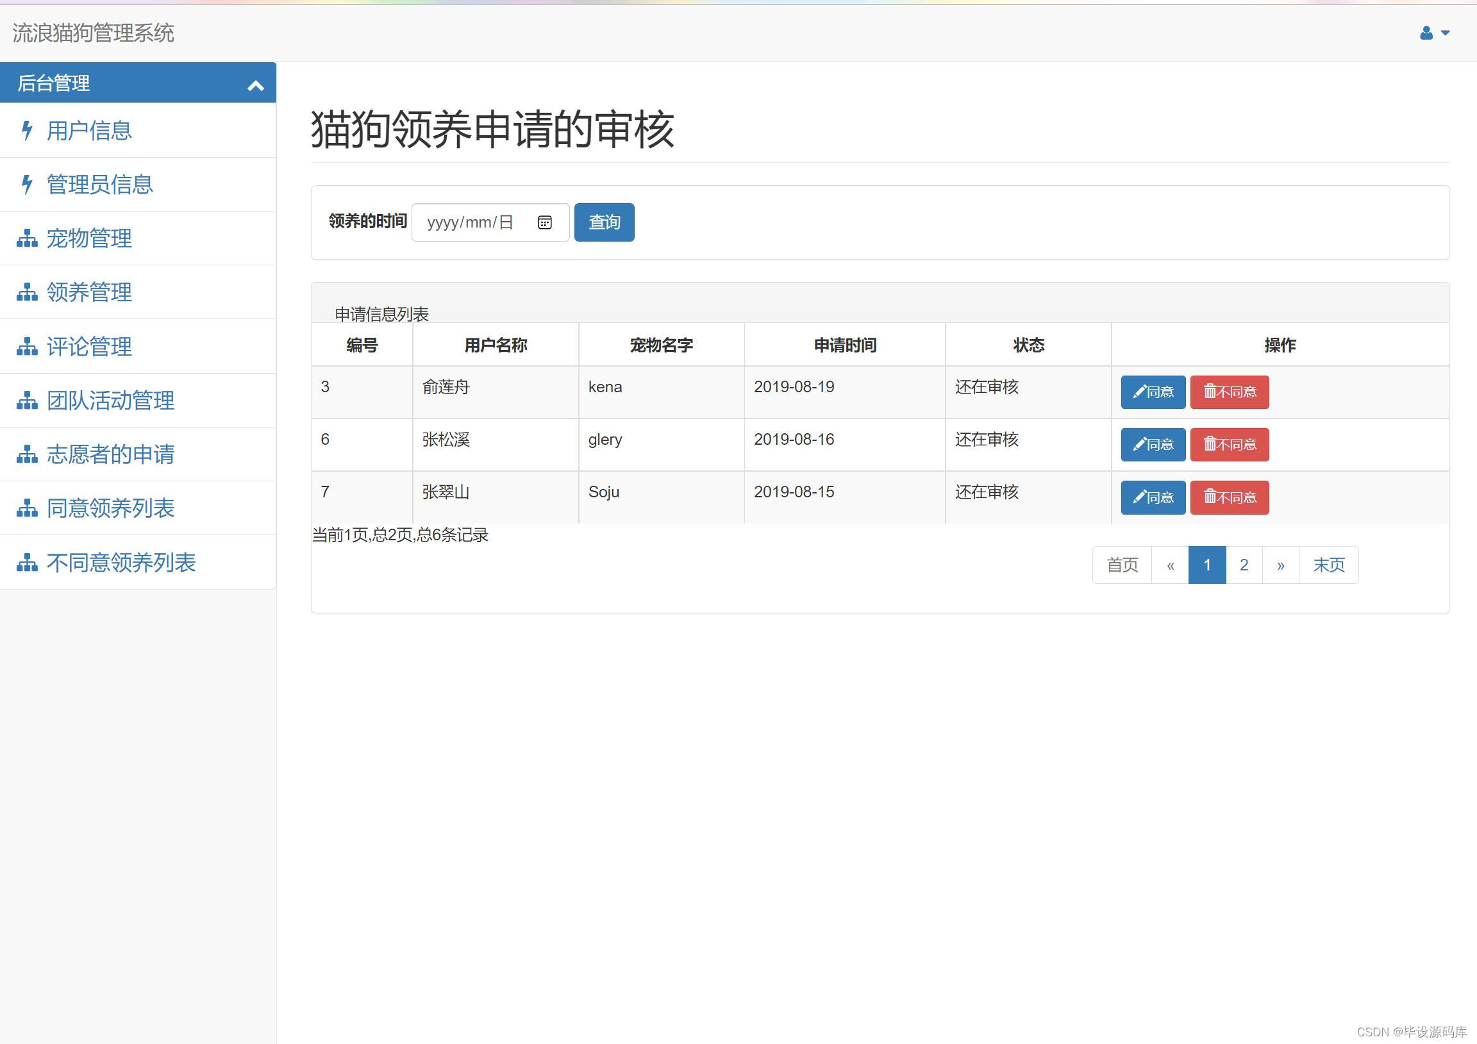Collapse the 后台管理 sidebar panel chevron
Screen dimensions: 1477x1044
(255, 84)
